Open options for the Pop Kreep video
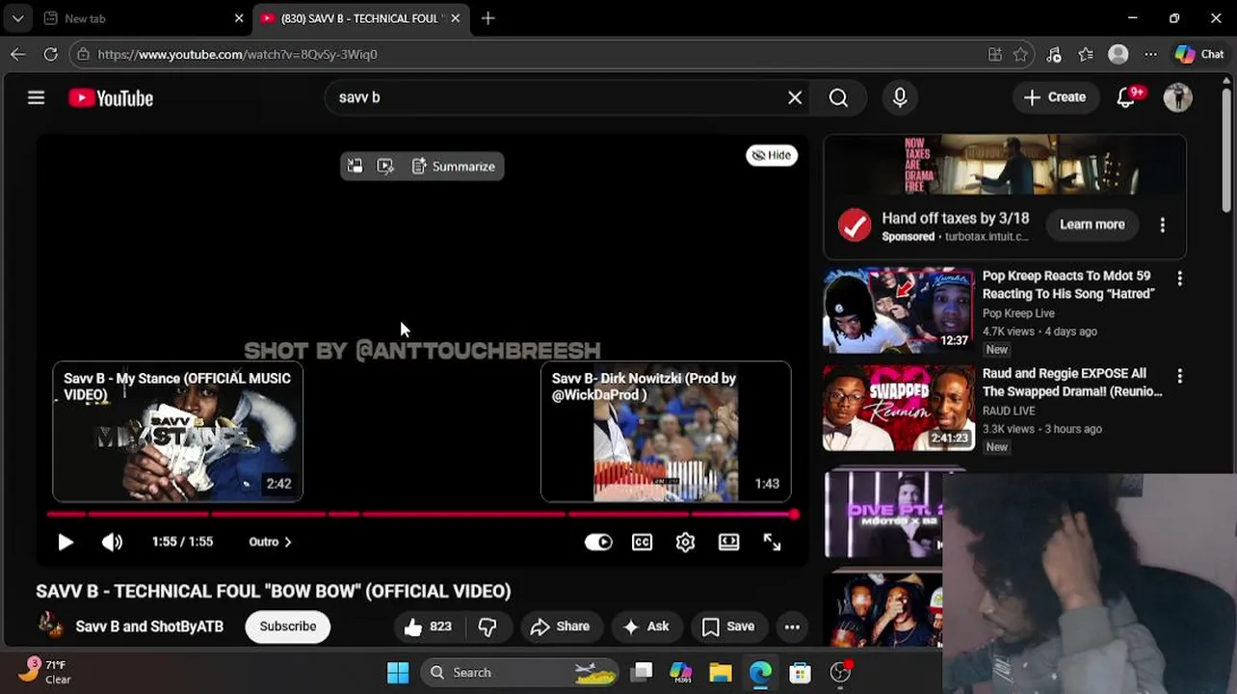Image resolution: width=1237 pixels, height=694 pixels. pos(1179,279)
